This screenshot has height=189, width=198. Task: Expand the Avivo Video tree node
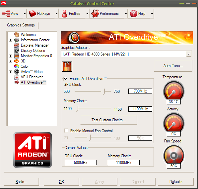click(11, 72)
